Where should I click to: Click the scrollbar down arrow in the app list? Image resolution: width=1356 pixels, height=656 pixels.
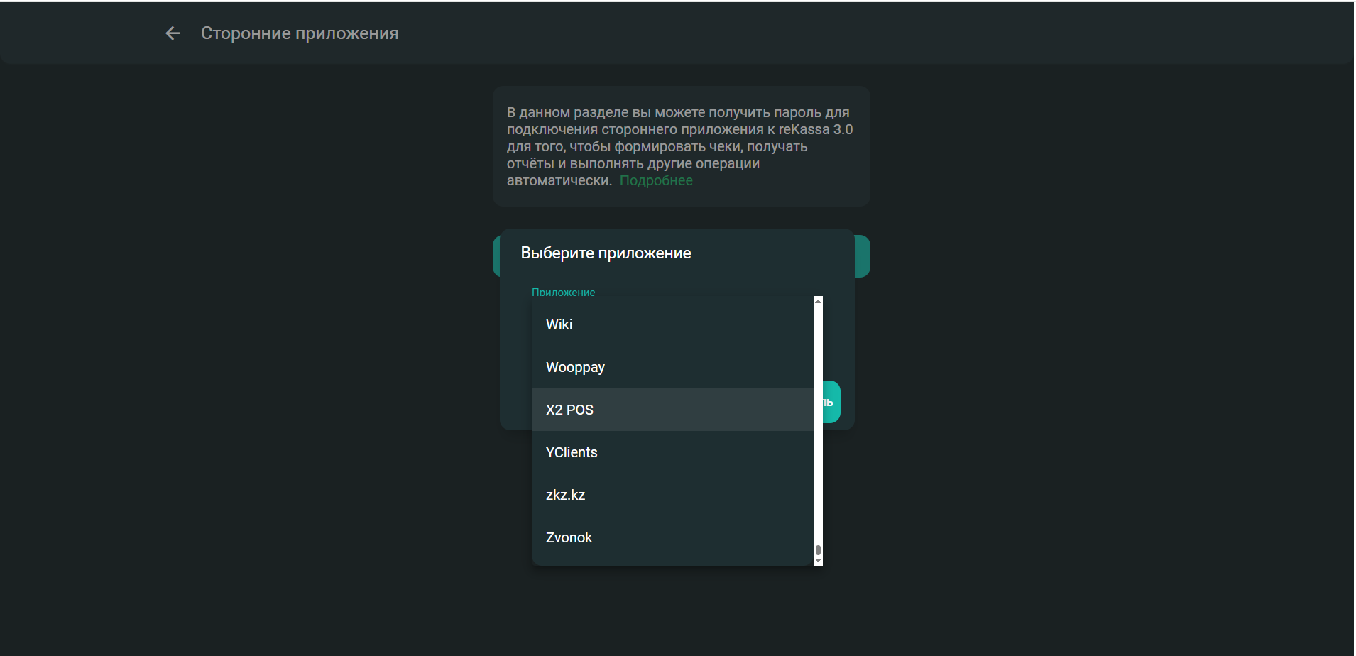(818, 561)
